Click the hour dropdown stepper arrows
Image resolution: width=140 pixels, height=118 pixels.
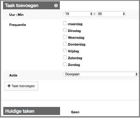coord(91,14)
